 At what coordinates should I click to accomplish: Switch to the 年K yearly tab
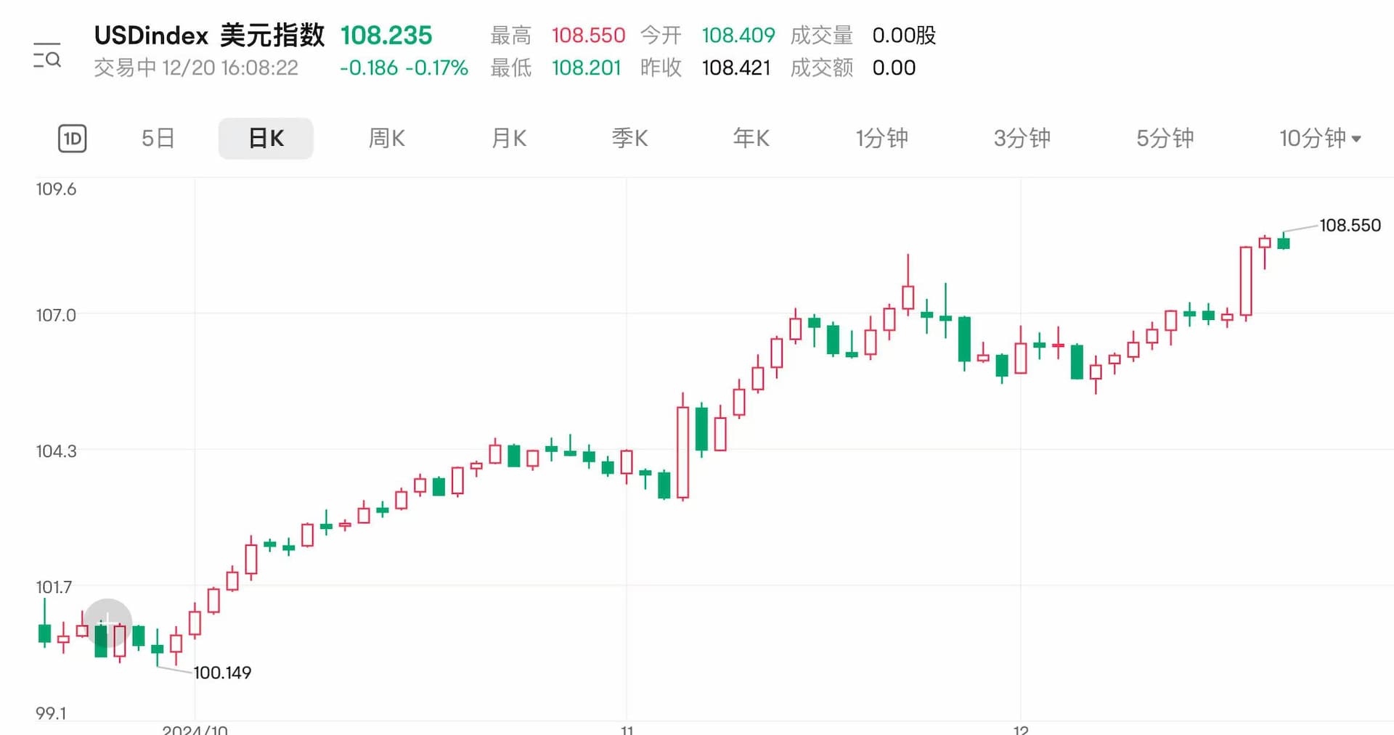(751, 139)
